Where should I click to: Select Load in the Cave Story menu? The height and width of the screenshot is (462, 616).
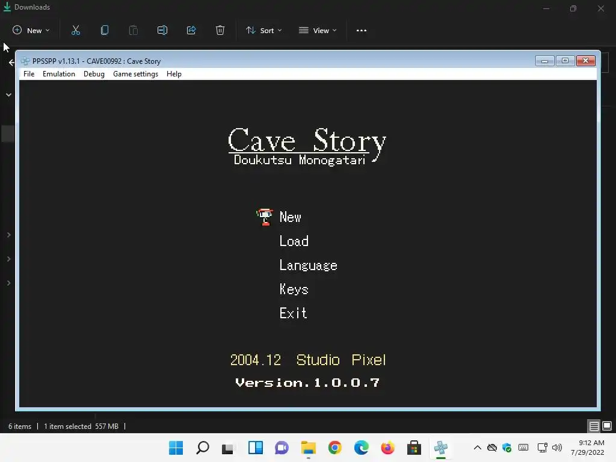click(294, 241)
